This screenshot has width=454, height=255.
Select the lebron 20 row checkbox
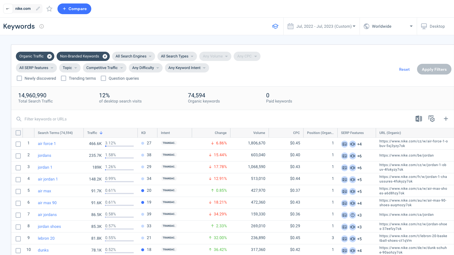point(18,239)
